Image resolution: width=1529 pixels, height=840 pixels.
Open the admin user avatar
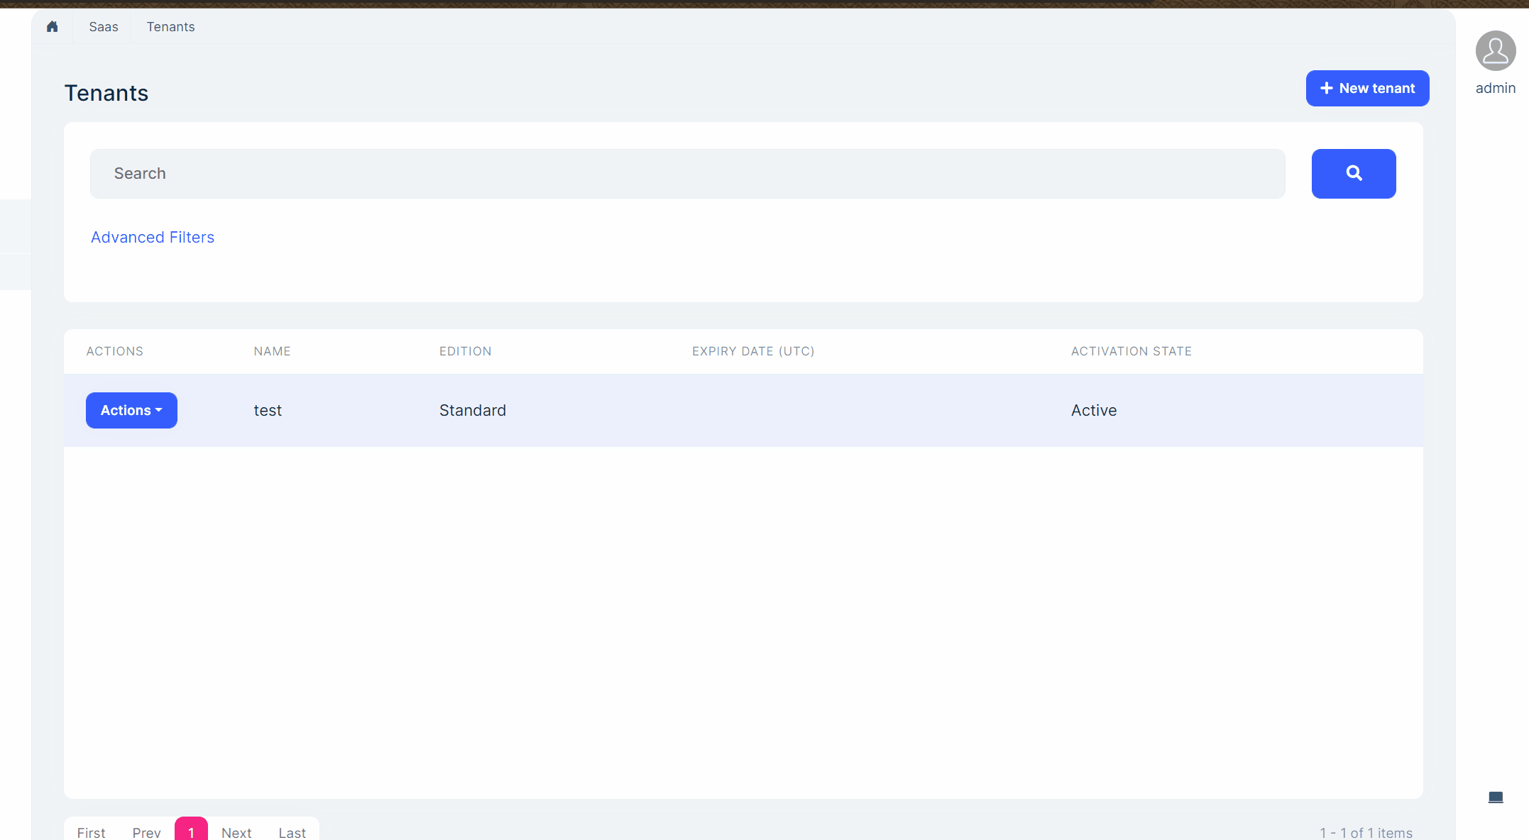[1495, 51]
